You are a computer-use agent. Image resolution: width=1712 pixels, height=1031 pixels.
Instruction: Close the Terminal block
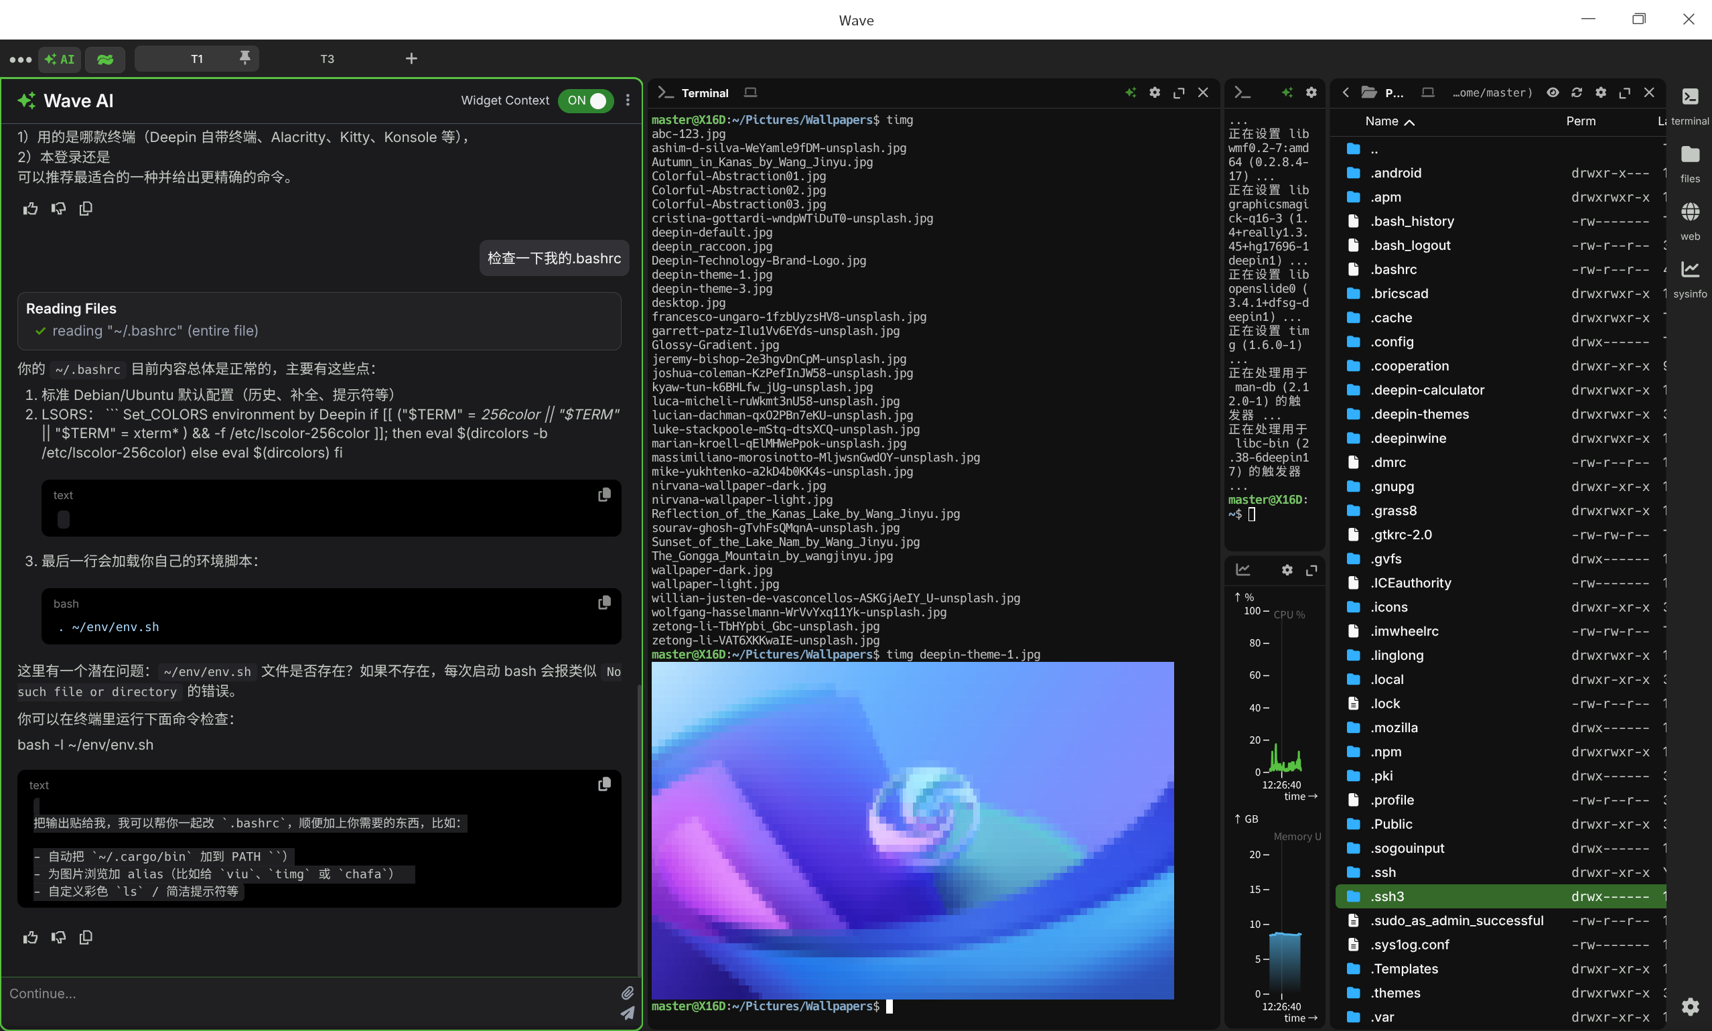click(x=1203, y=92)
